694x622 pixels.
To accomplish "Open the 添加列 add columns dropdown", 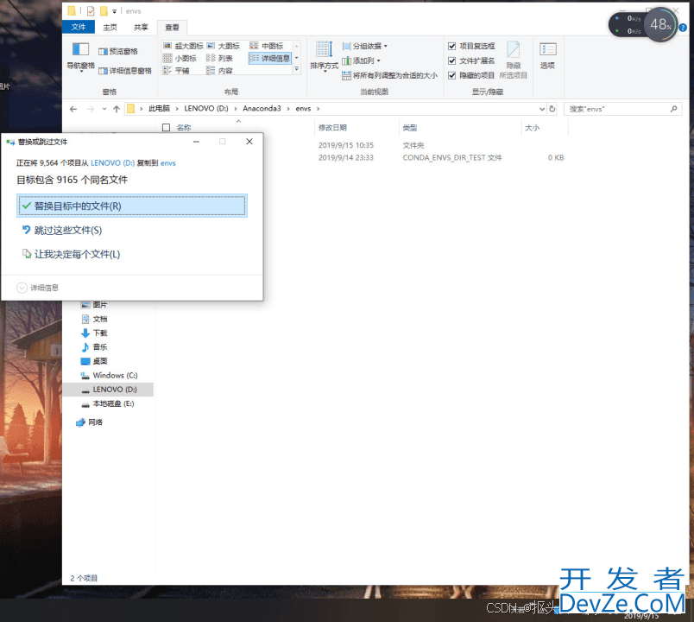I will [361, 60].
